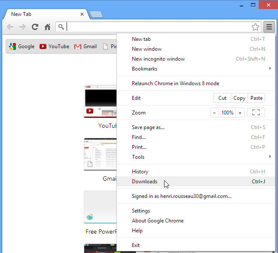Click the Copy button

239,98
